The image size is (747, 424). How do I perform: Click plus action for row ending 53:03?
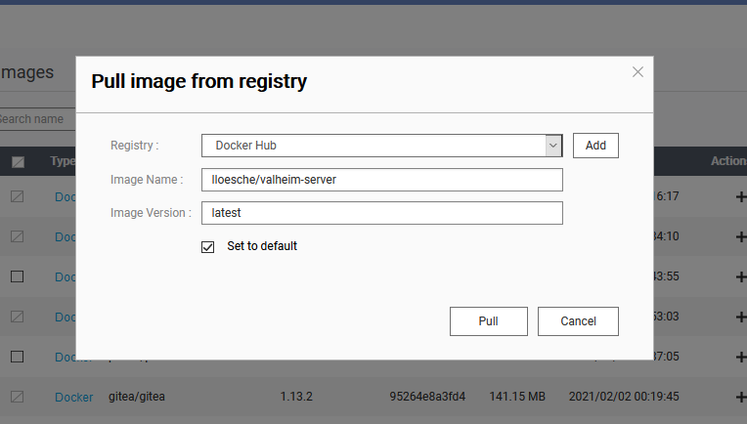tap(741, 317)
